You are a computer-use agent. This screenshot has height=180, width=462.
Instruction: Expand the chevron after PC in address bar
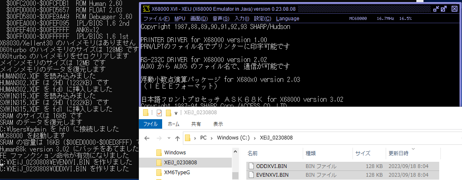coord(212,138)
